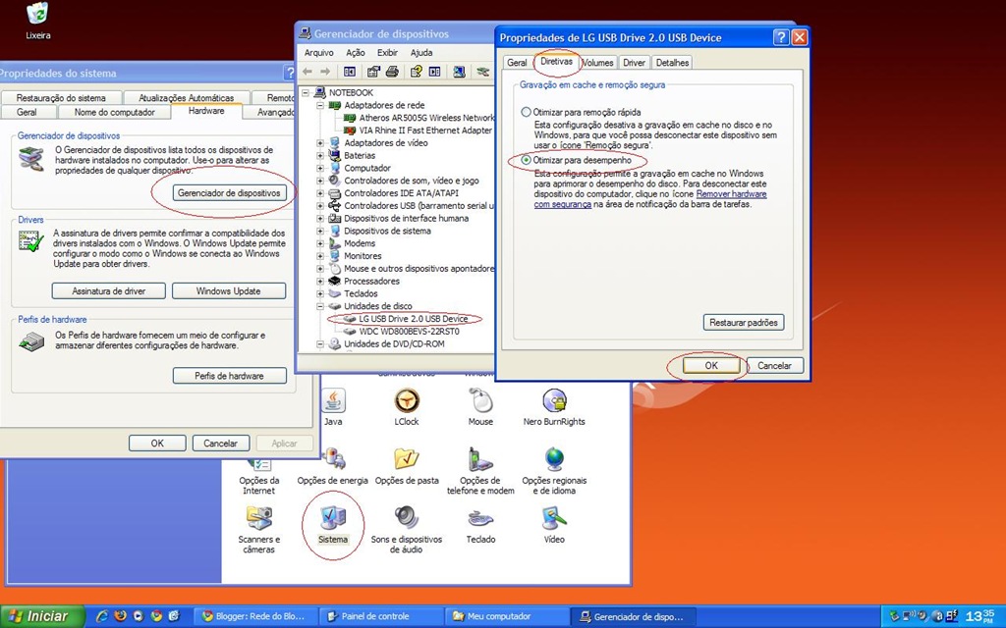
Task: Toggle the show/hide console tree toolbar icon
Action: [x=350, y=72]
